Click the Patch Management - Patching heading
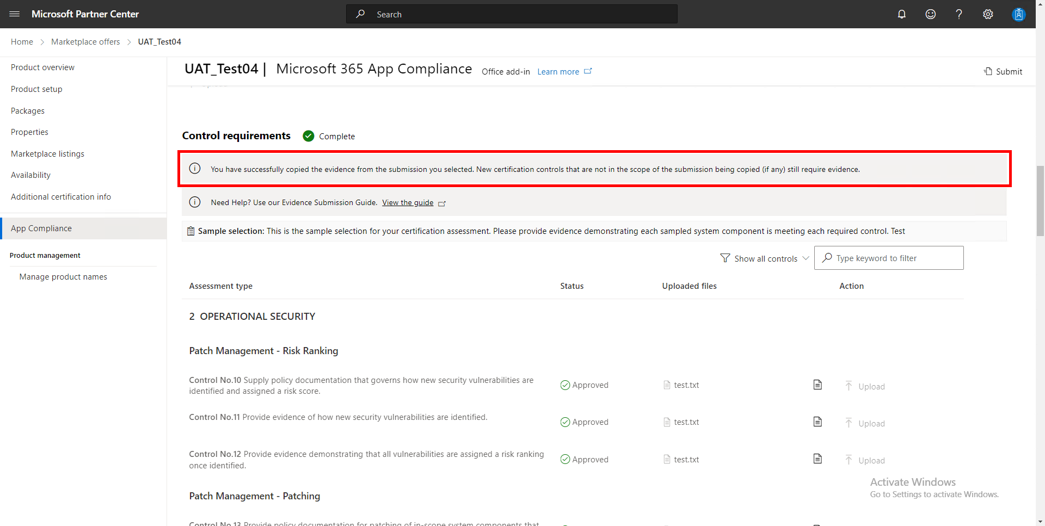Image resolution: width=1045 pixels, height=526 pixels. [254, 496]
